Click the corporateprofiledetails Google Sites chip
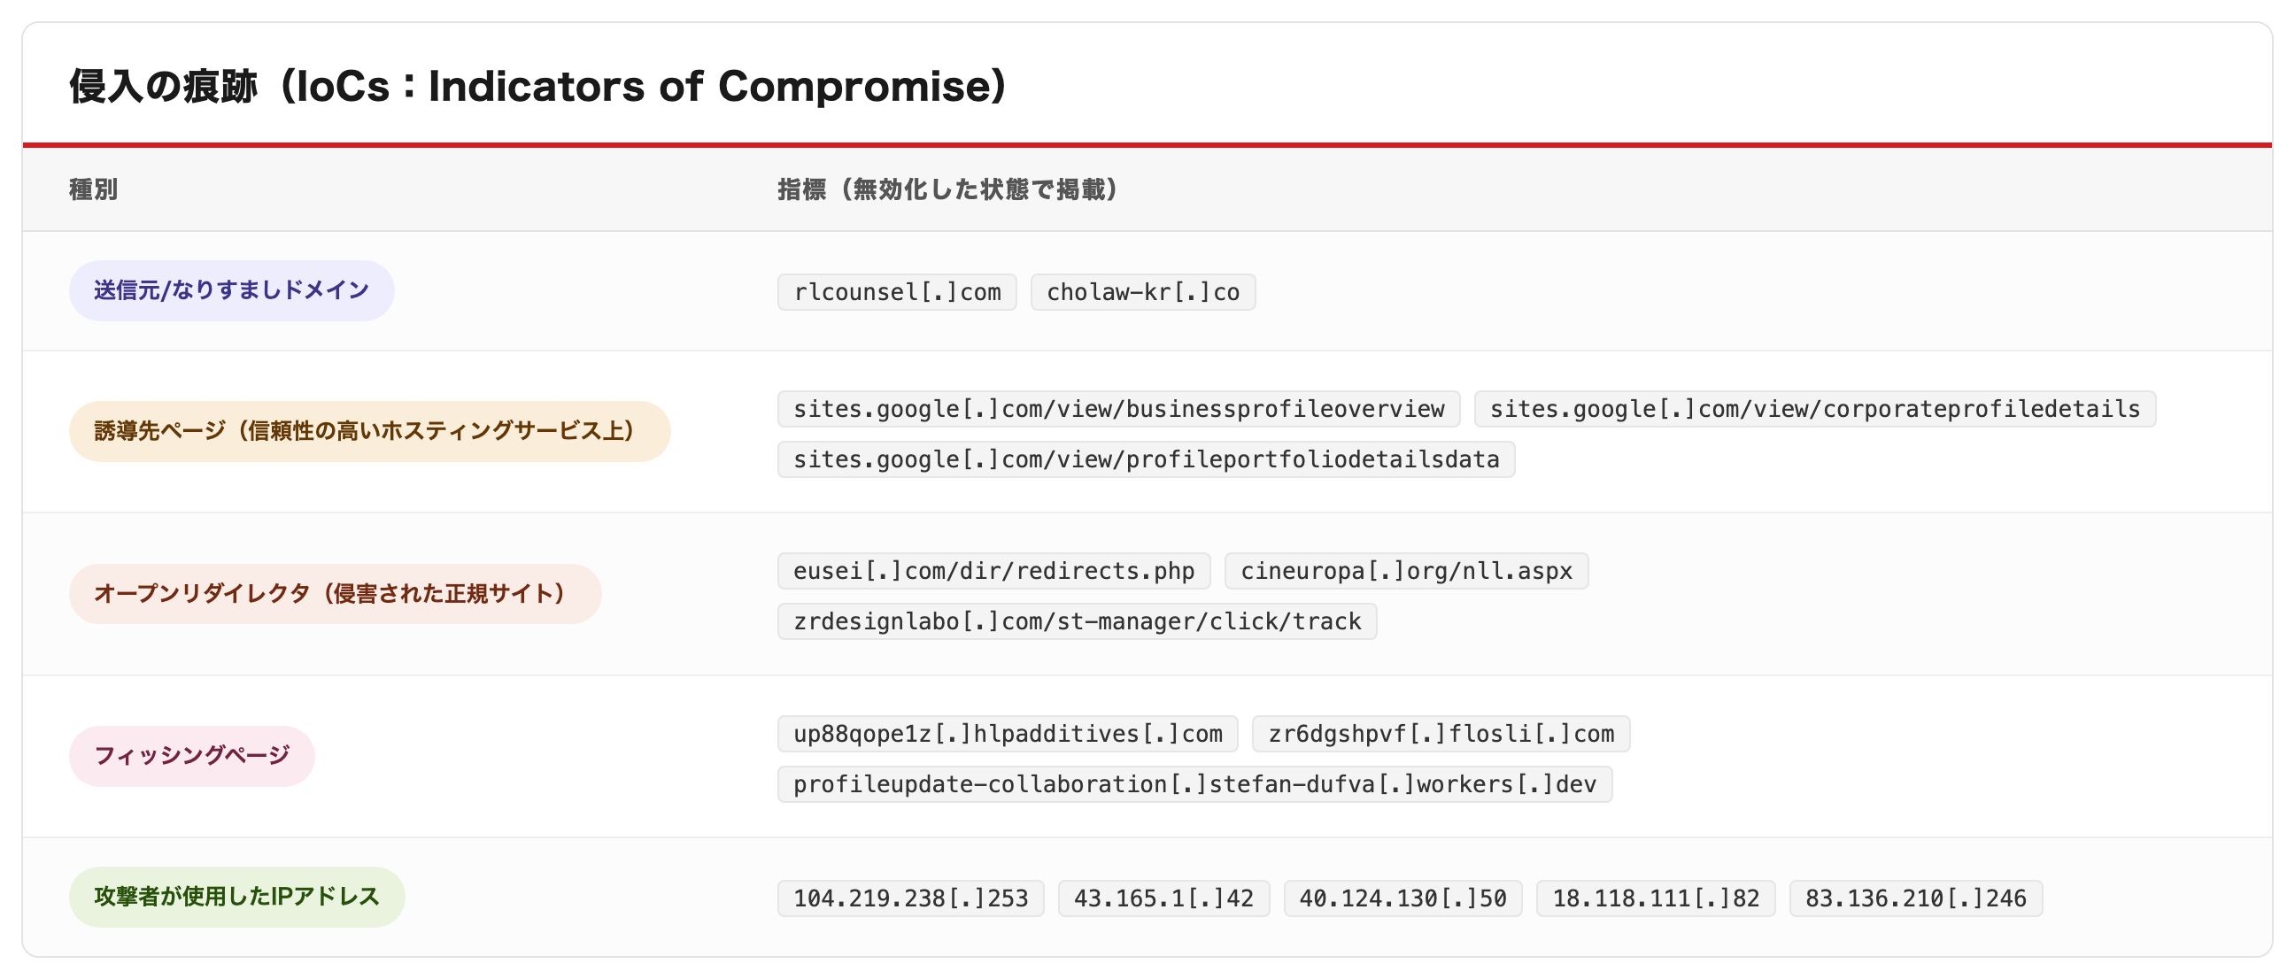 coord(1815,409)
